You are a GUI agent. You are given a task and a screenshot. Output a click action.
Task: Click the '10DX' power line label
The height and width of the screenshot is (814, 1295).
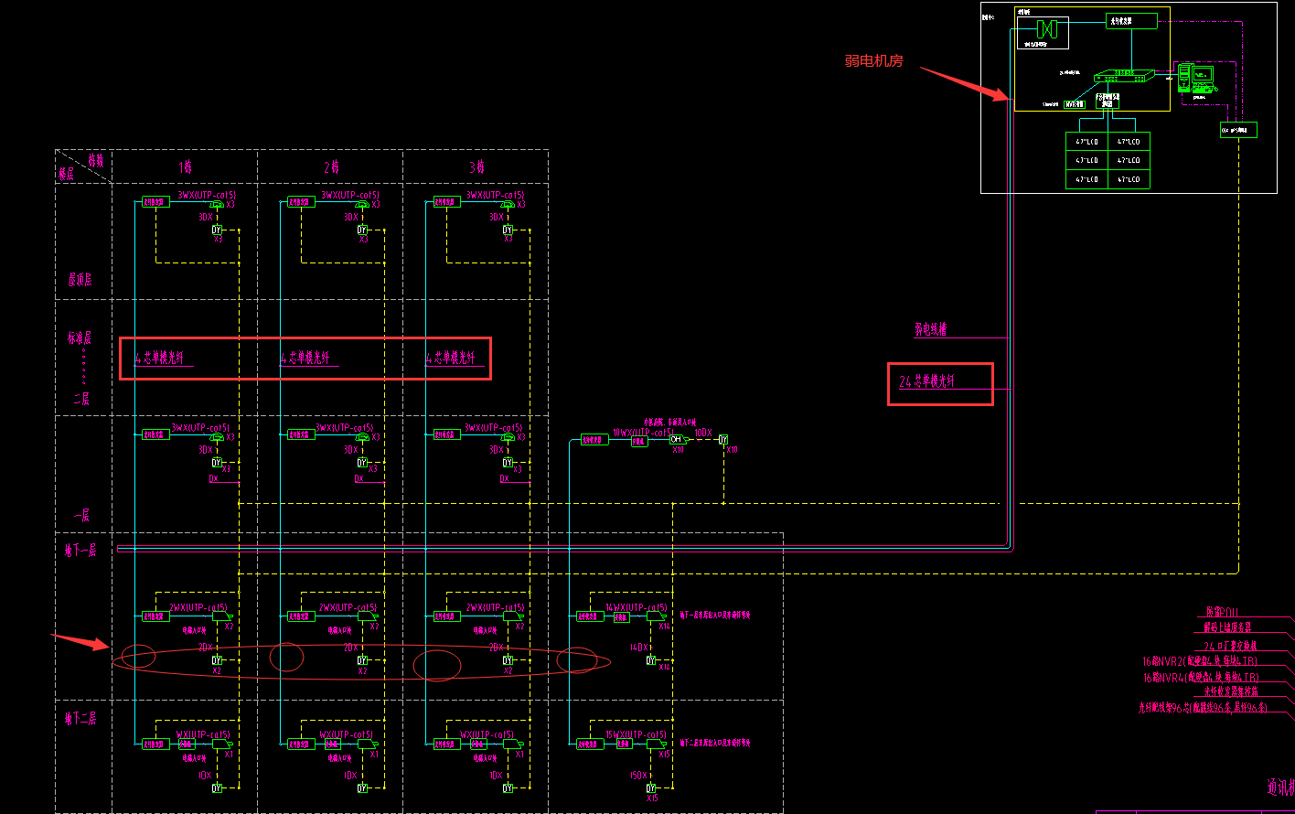tap(703, 433)
